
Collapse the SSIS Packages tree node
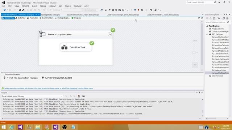pos(207,34)
